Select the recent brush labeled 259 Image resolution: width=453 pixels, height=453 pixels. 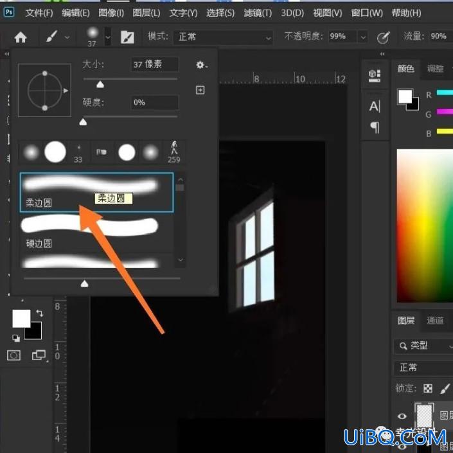[x=174, y=152]
